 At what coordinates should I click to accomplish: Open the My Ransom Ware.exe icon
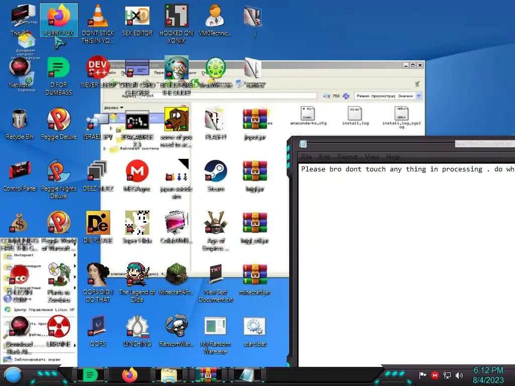click(216, 334)
